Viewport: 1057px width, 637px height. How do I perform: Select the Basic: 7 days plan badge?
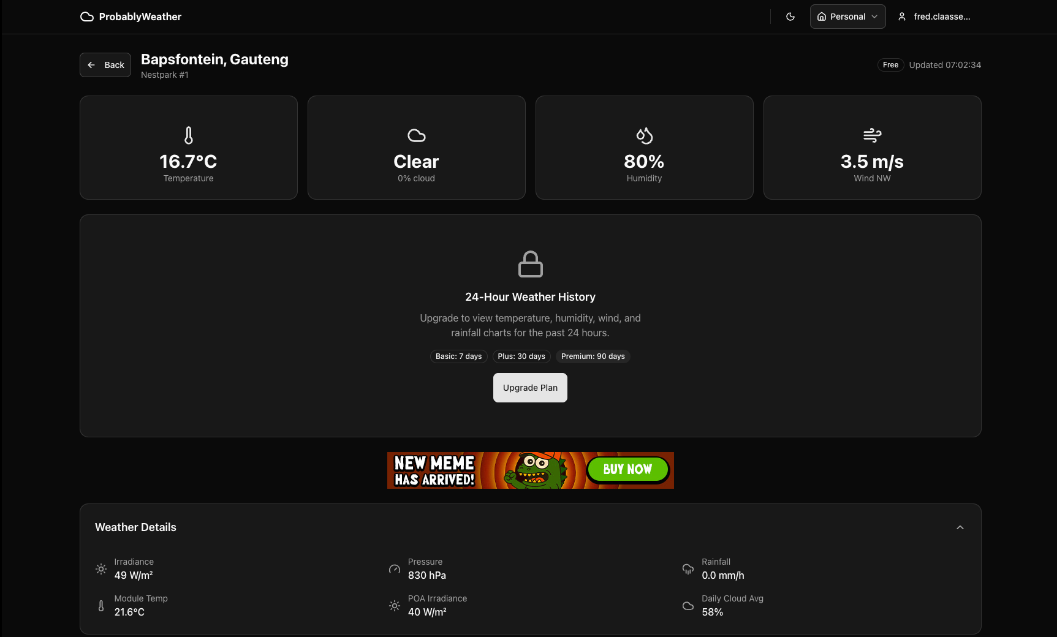(458, 356)
